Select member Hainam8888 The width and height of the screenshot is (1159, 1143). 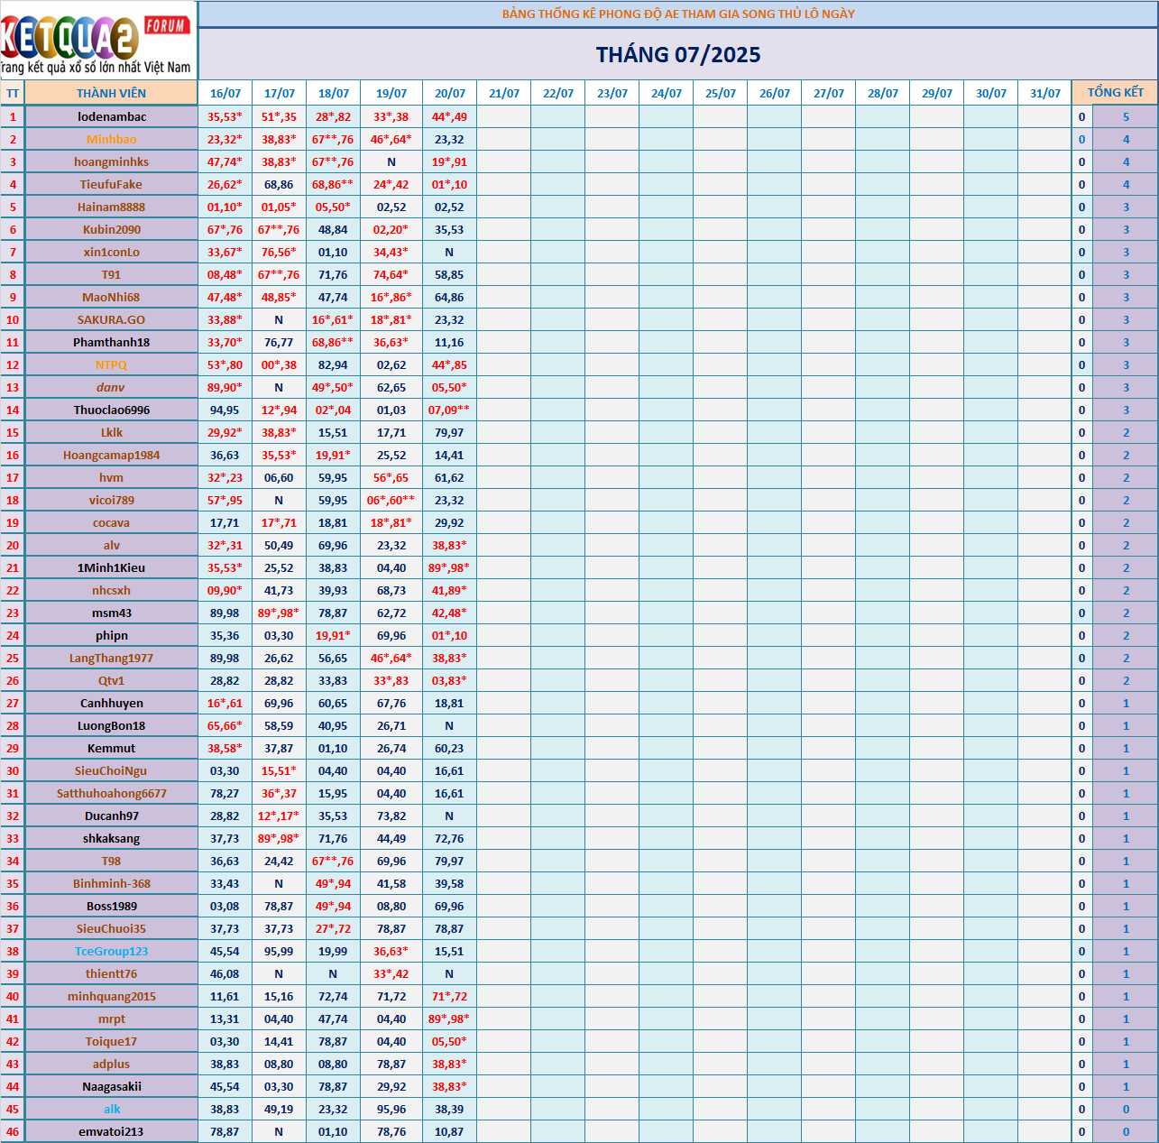click(x=112, y=207)
